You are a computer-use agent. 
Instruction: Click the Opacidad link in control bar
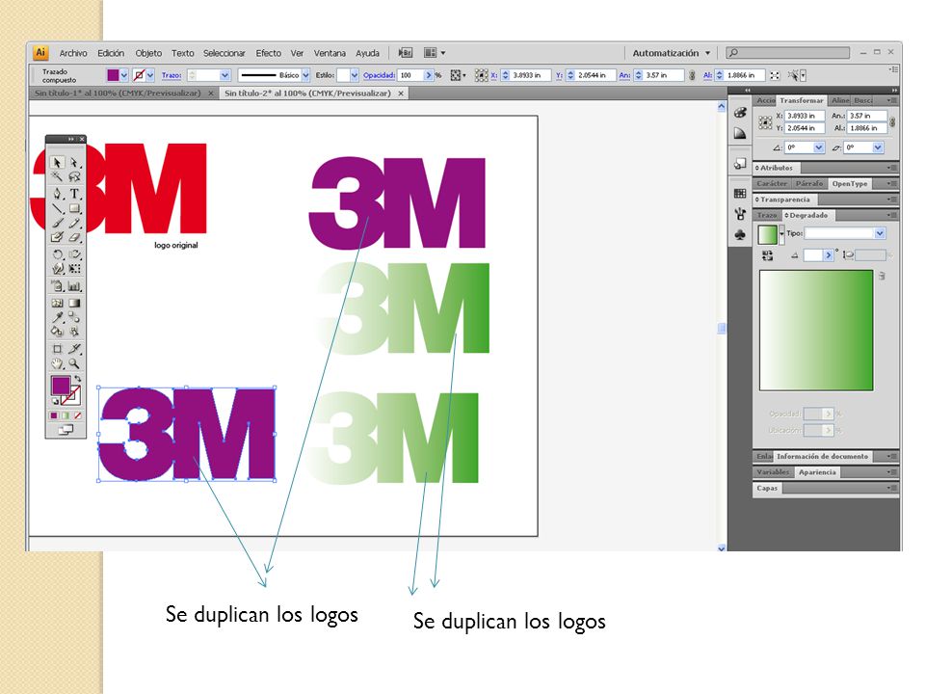(379, 75)
